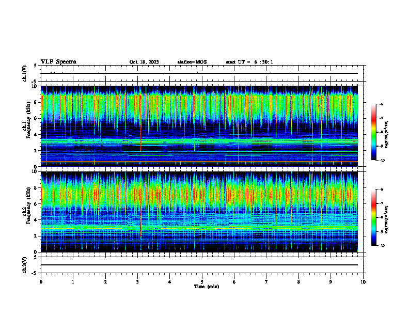Click inside the ch.2 spectrogram panel
Screen dimensions: 409x316
[199, 212]
